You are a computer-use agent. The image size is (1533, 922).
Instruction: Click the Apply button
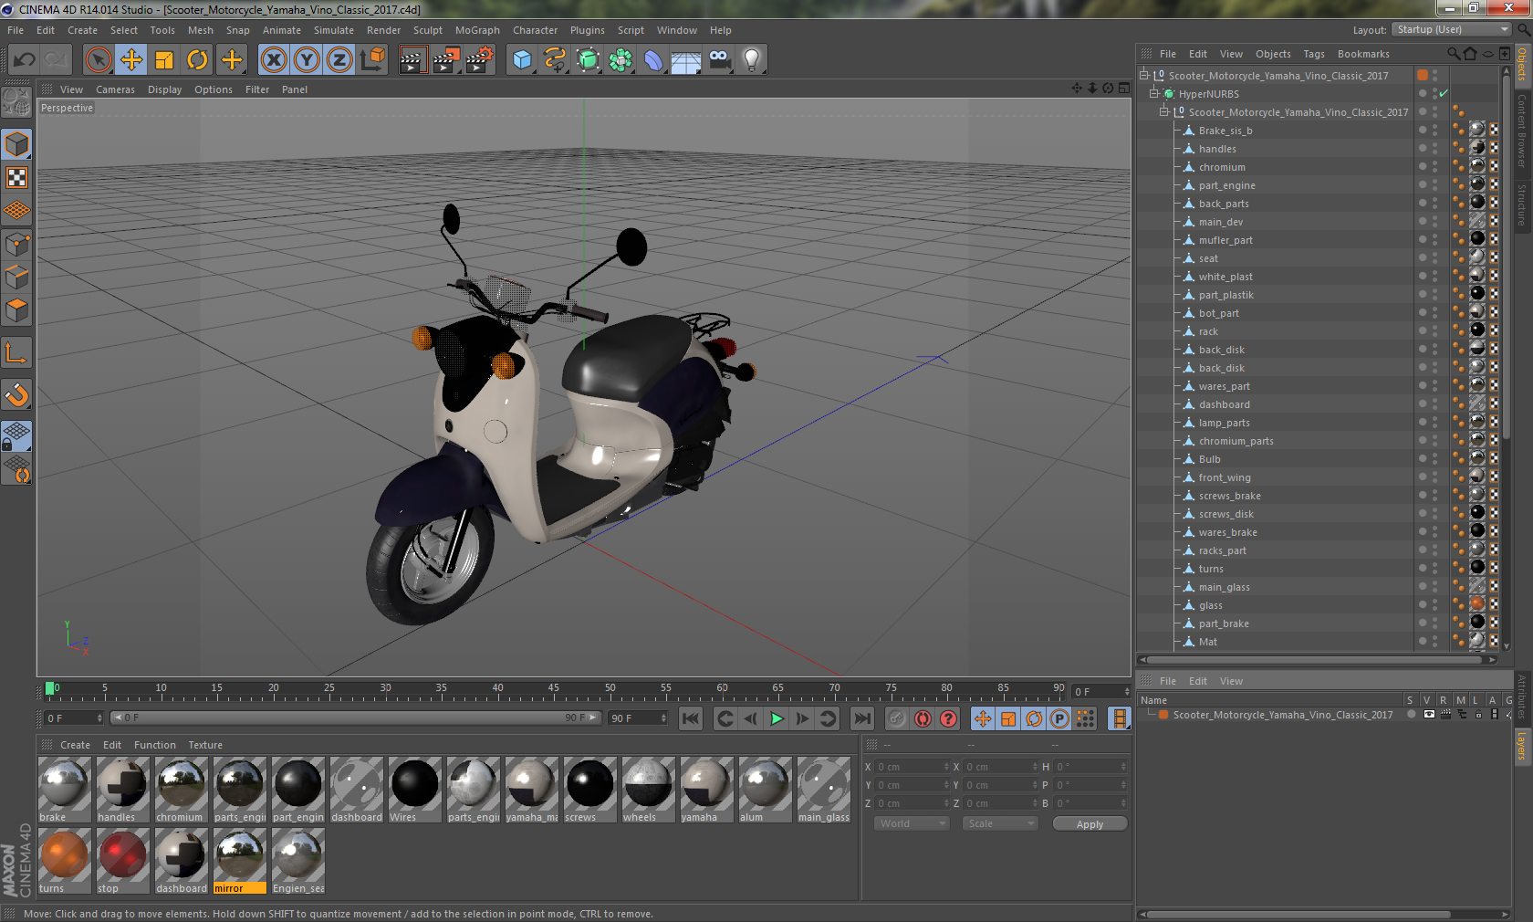pyautogui.click(x=1090, y=823)
